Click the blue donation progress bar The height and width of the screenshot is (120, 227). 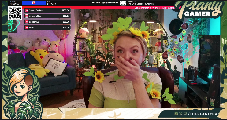pos(34,3)
